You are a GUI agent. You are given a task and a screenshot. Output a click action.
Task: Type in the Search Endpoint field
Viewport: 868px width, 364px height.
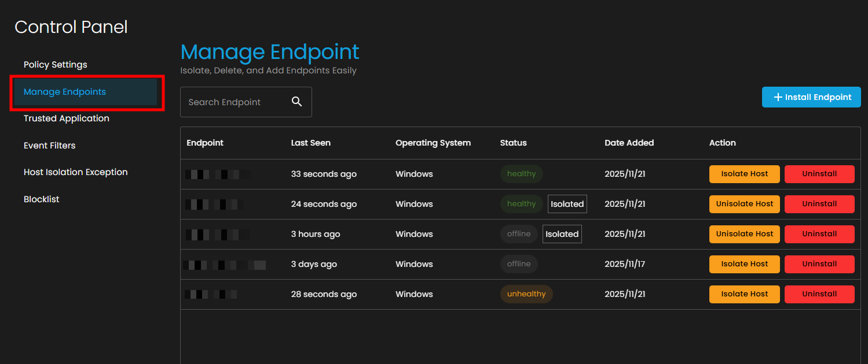(235, 102)
